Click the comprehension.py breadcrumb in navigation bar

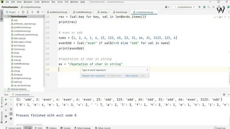coord(31,7)
